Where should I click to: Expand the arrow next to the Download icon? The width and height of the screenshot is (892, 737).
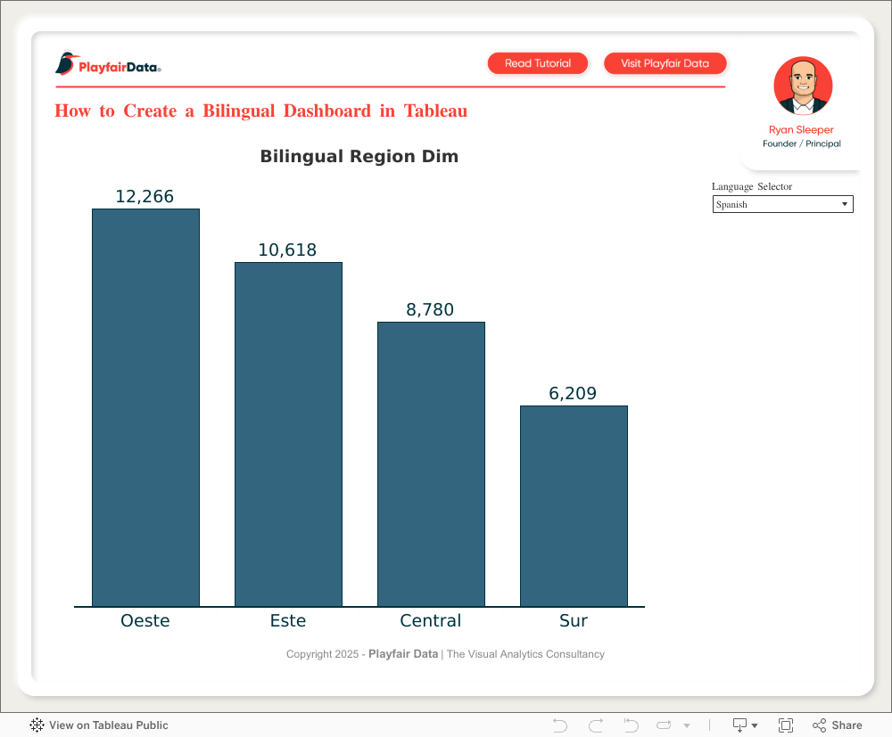756,726
